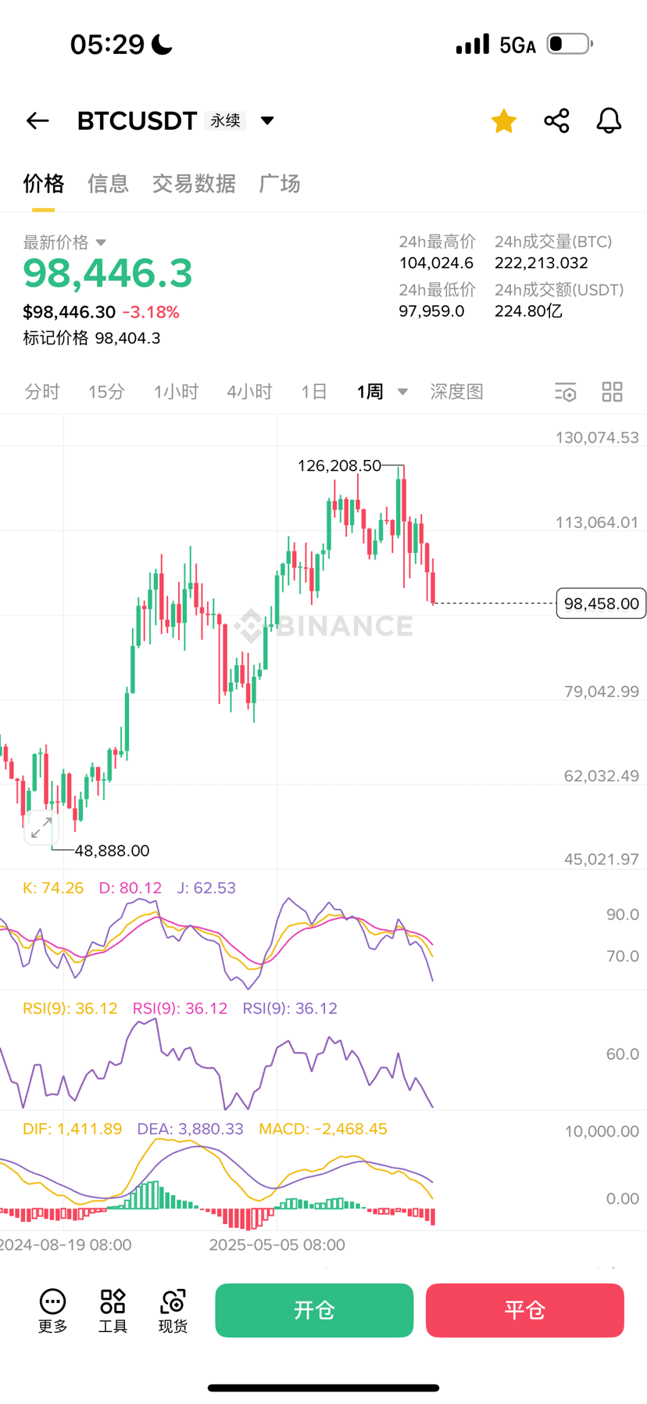Switch to the 广场 tab
Image resolution: width=647 pixels, height=1404 pixels.
tap(280, 184)
